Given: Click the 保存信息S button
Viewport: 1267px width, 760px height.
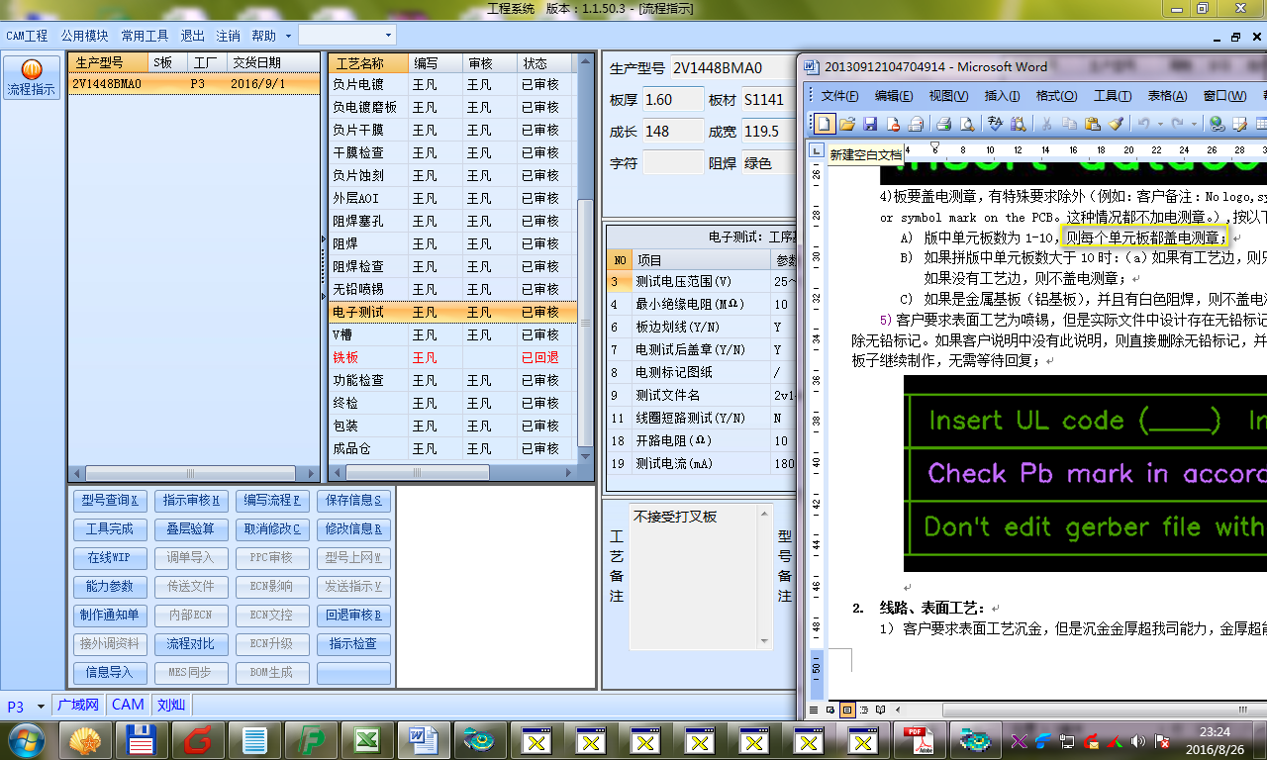Looking at the screenshot, I should pos(354,501).
